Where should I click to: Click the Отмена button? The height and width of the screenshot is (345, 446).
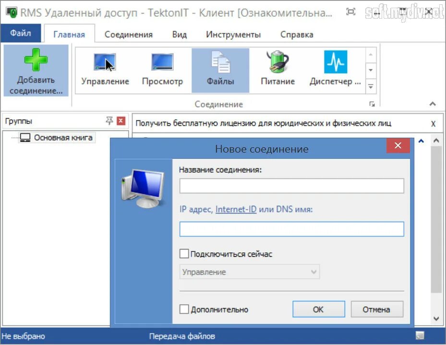[377, 309]
